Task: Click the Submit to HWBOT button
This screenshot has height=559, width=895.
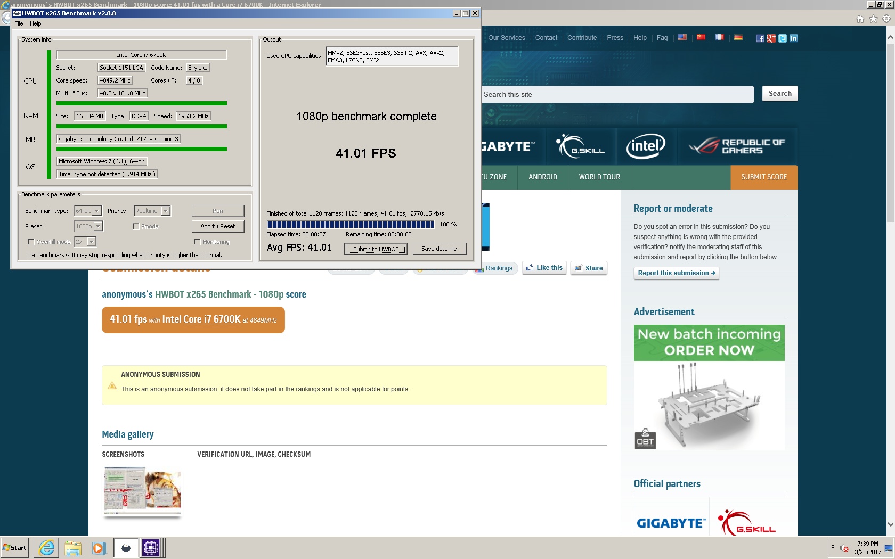Action: point(376,249)
